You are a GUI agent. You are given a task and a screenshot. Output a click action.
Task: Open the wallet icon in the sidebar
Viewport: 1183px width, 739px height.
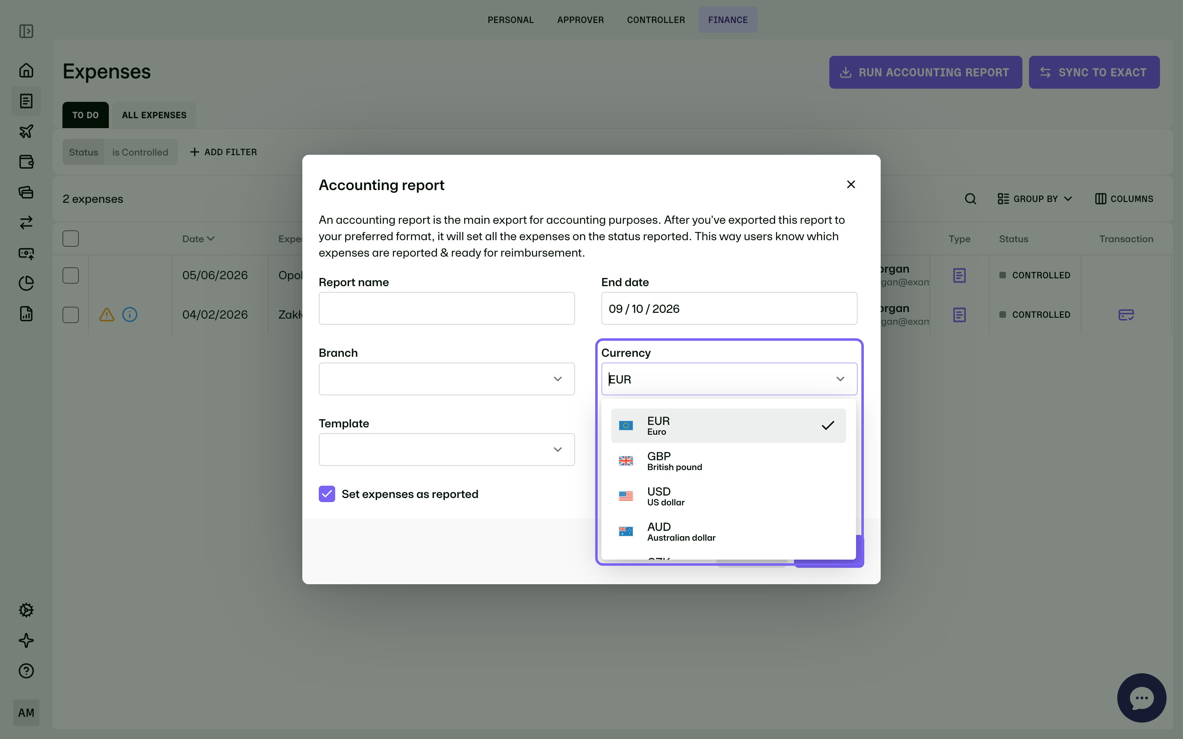point(26,162)
